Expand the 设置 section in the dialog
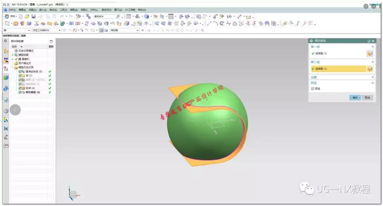 [372, 77]
